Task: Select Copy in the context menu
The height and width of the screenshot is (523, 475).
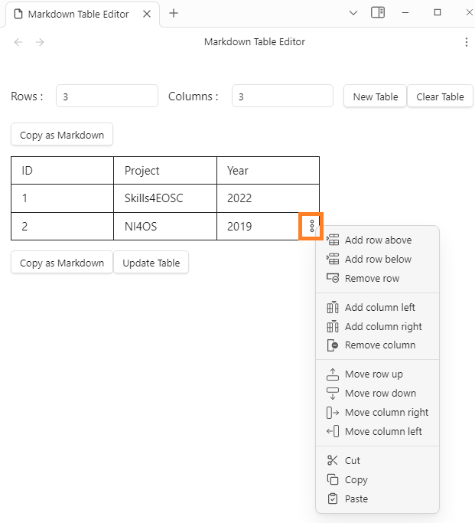Action: click(x=356, y=480)
